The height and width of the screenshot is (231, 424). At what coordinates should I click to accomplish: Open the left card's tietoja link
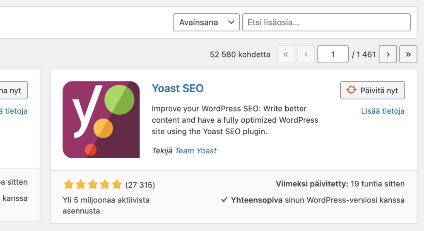tap(14, 111)
